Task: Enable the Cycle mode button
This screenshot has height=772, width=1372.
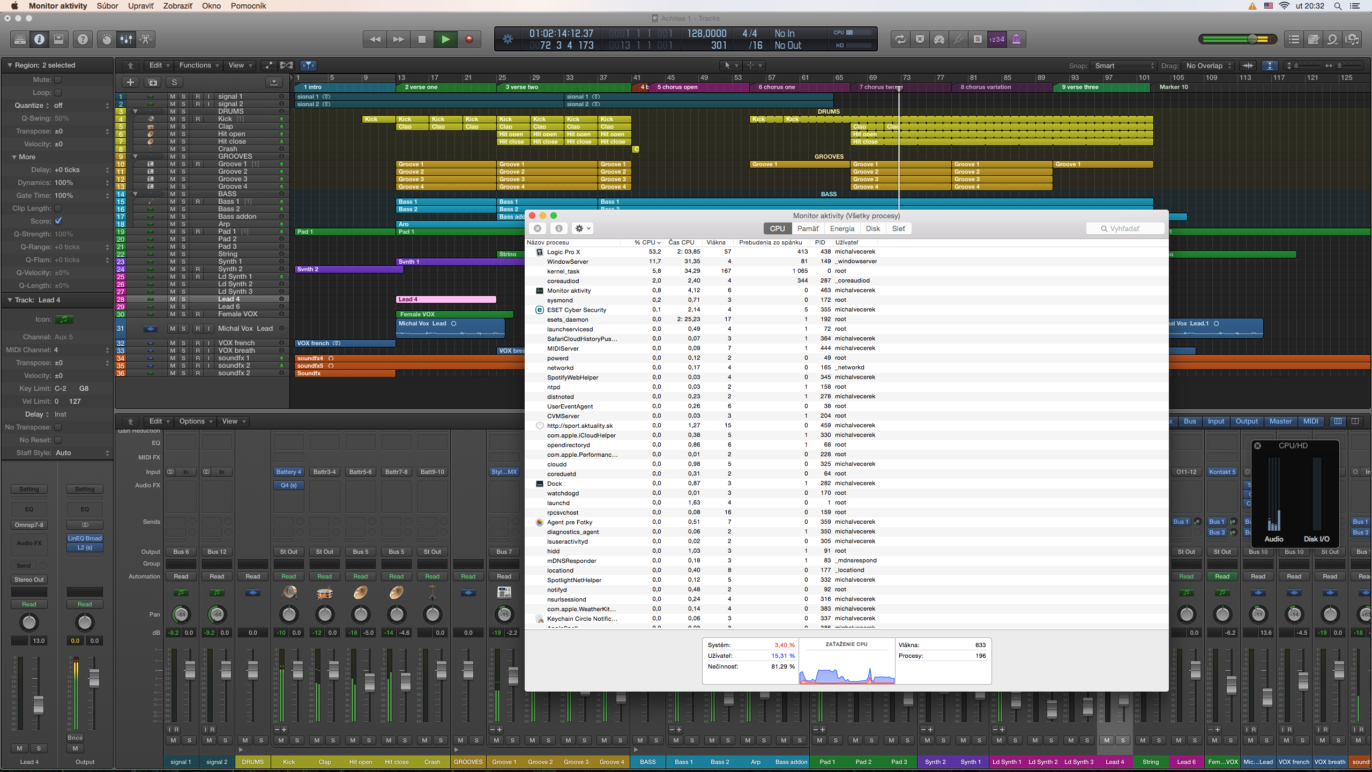Action: tap(900, 39)
